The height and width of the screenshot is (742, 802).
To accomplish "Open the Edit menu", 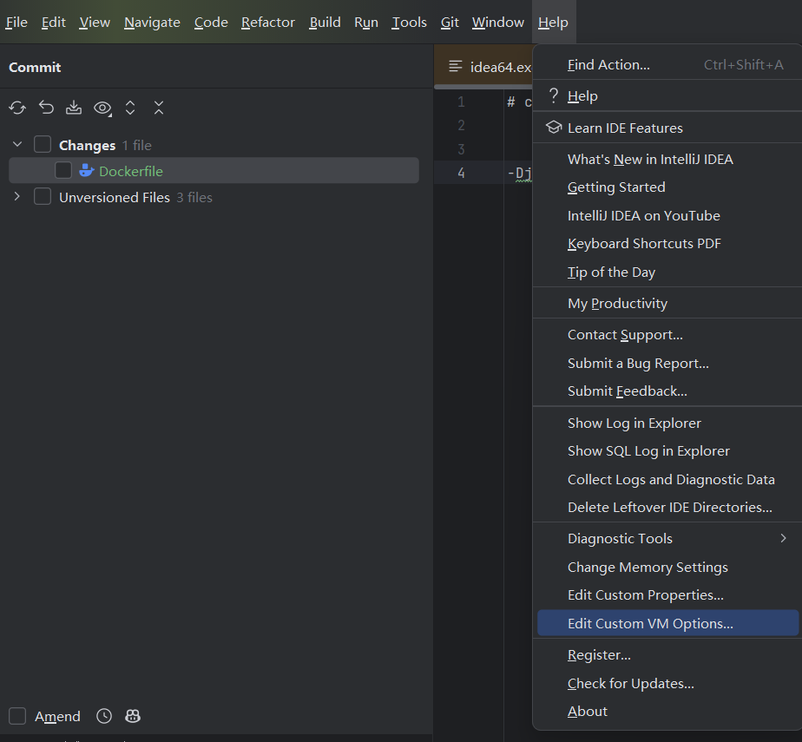I will click(x=54, y=23).
